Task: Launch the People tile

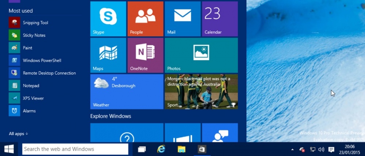Action: tap(145, 19)
